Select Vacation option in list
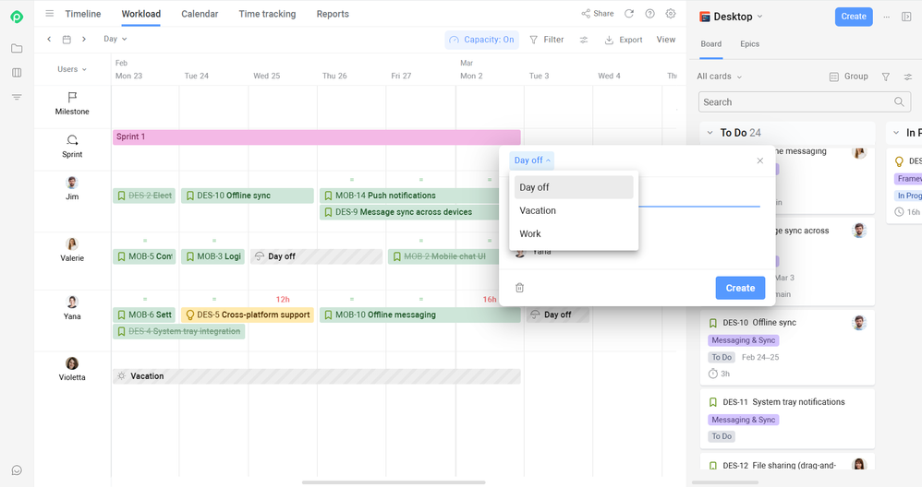The image size is (922, 487). [574, 210]
